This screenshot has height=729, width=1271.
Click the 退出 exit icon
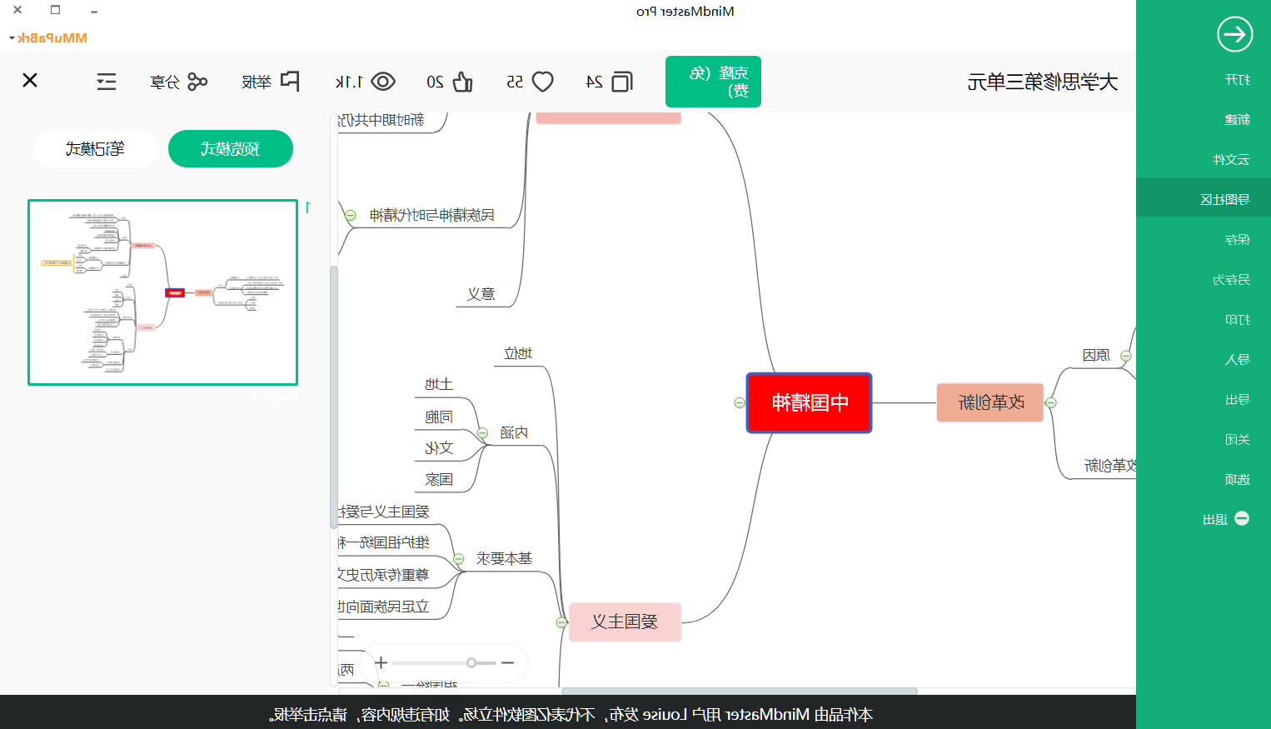point(1242,518)
